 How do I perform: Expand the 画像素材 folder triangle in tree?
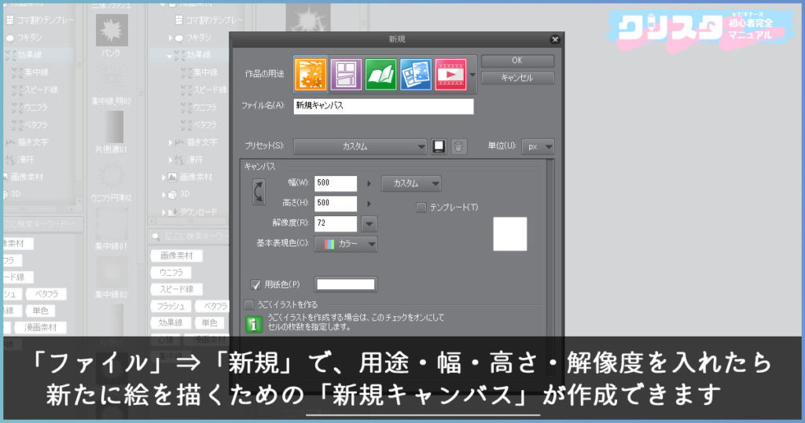(164, 178)
